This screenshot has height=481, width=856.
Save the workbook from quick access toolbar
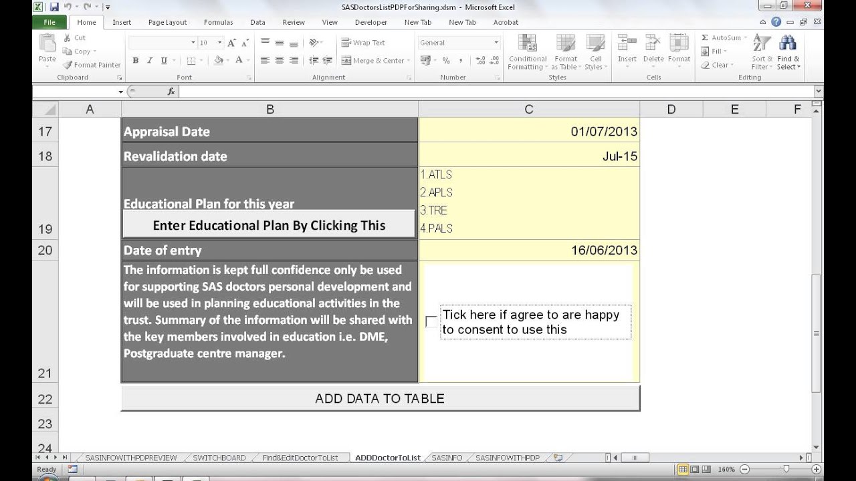pos(54,7)
